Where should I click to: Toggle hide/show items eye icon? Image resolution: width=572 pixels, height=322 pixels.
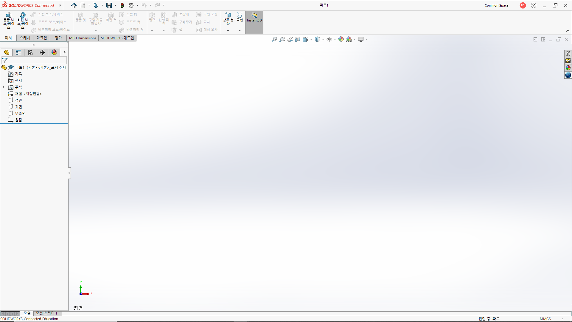(x=330, y=39)
